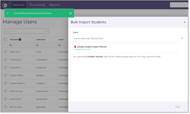Click the Close button in modal footer

pyautogui.click(x=177, y=107)
